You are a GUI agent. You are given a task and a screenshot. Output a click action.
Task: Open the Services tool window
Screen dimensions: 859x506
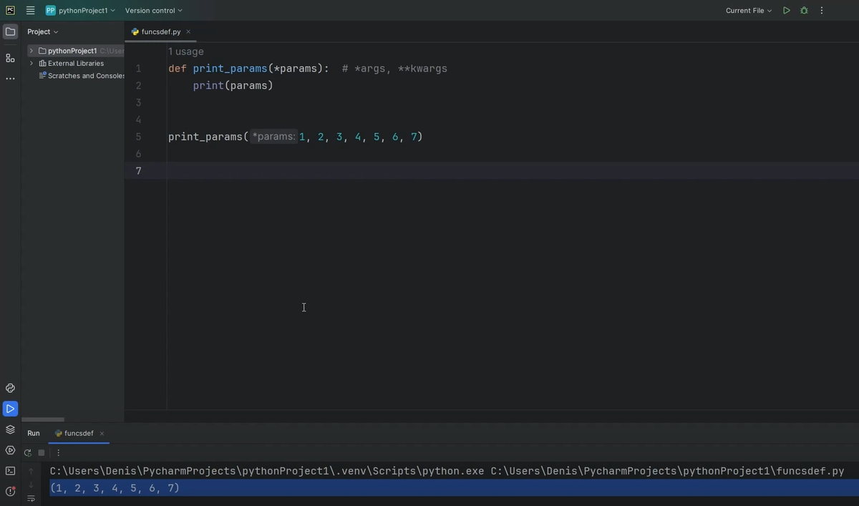tap(10, 450)
